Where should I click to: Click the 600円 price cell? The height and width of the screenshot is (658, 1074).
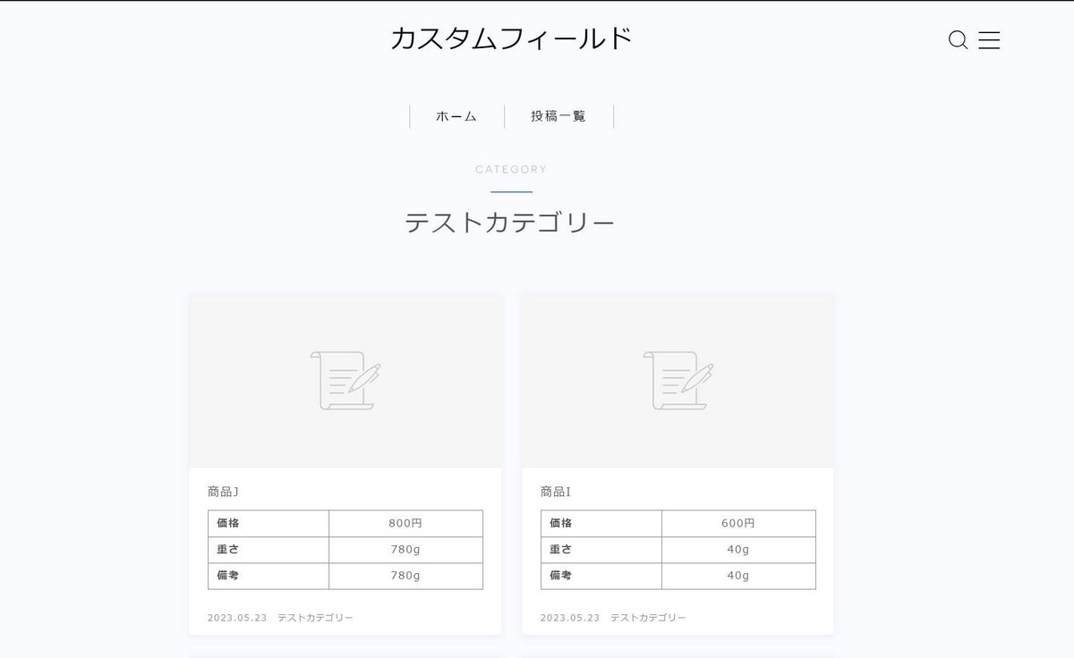(738, 523)
